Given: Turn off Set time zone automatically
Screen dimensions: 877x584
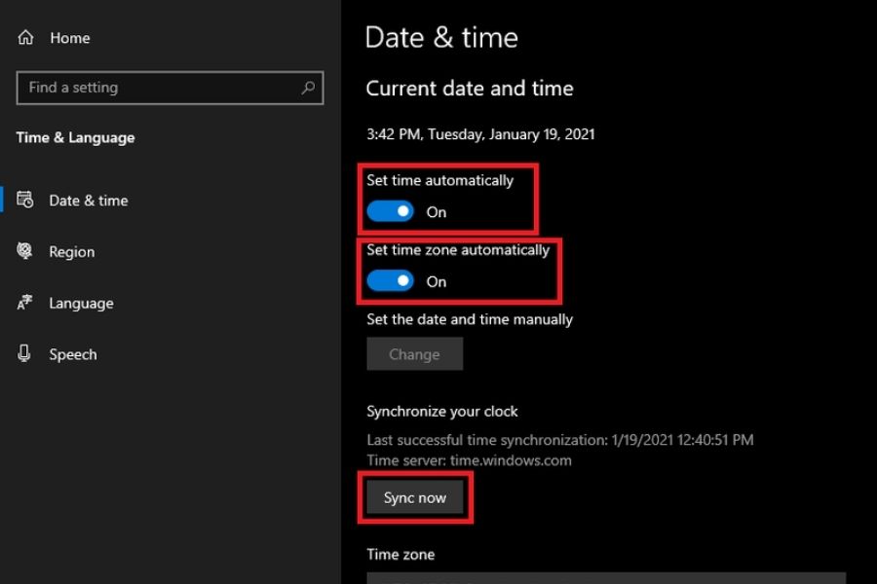Looking at the screenshot, I should [x=391, y=281].
